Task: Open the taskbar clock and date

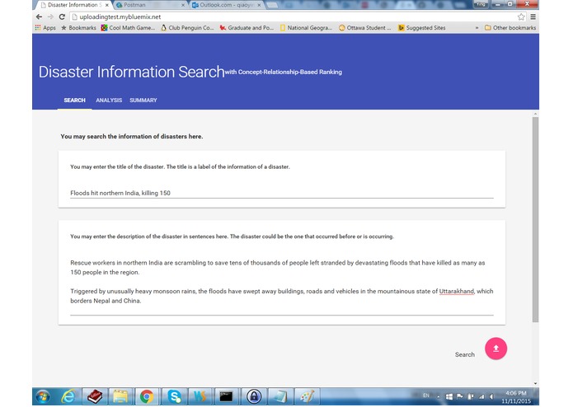Action: (x=516, y=397)
